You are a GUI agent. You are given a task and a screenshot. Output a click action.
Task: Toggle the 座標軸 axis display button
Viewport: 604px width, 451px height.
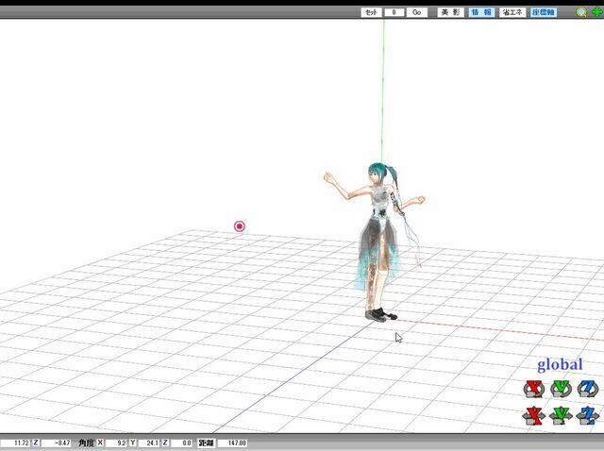pyautogui.click(x=544, y=12)
